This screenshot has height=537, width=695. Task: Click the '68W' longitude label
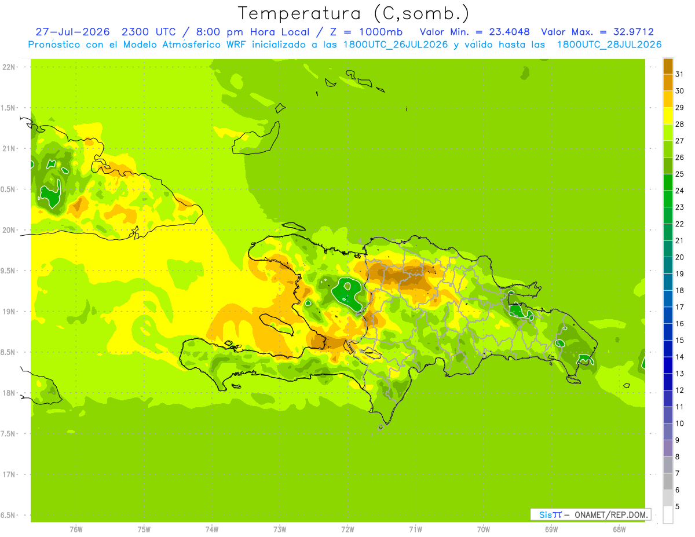click(x=619, y=529)
